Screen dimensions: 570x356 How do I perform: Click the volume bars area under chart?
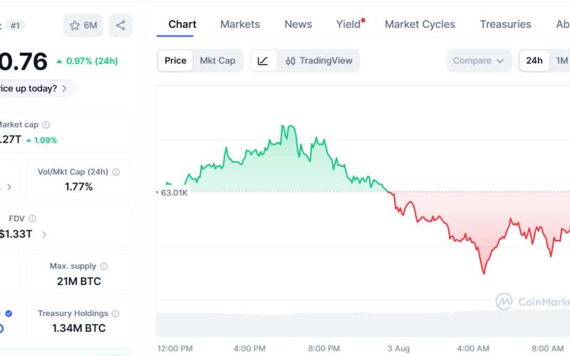[x=363, y=325]
